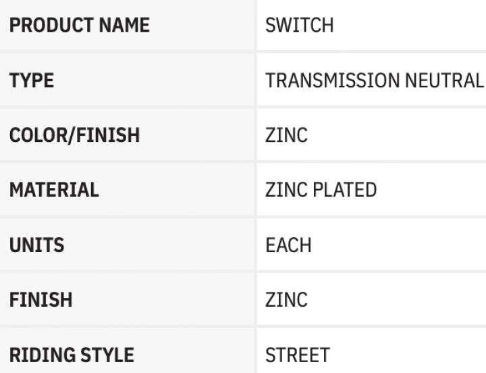Click the word NEUTRAL in type row
This screenshot has width=486, height=373.
click(444, 80)
